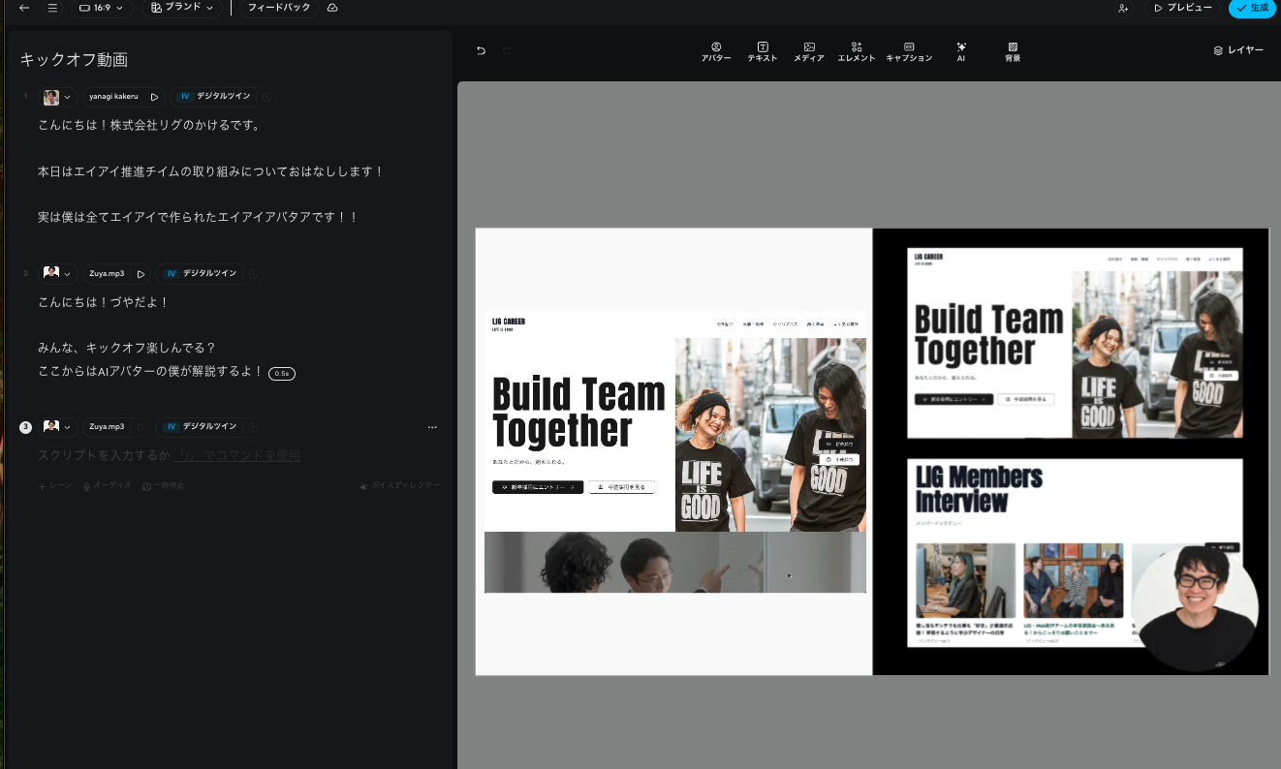Open the エレメント (Elements) panel
This screenshot has height=769, width=1281.
pyautogui.click(x=857, y=51)
